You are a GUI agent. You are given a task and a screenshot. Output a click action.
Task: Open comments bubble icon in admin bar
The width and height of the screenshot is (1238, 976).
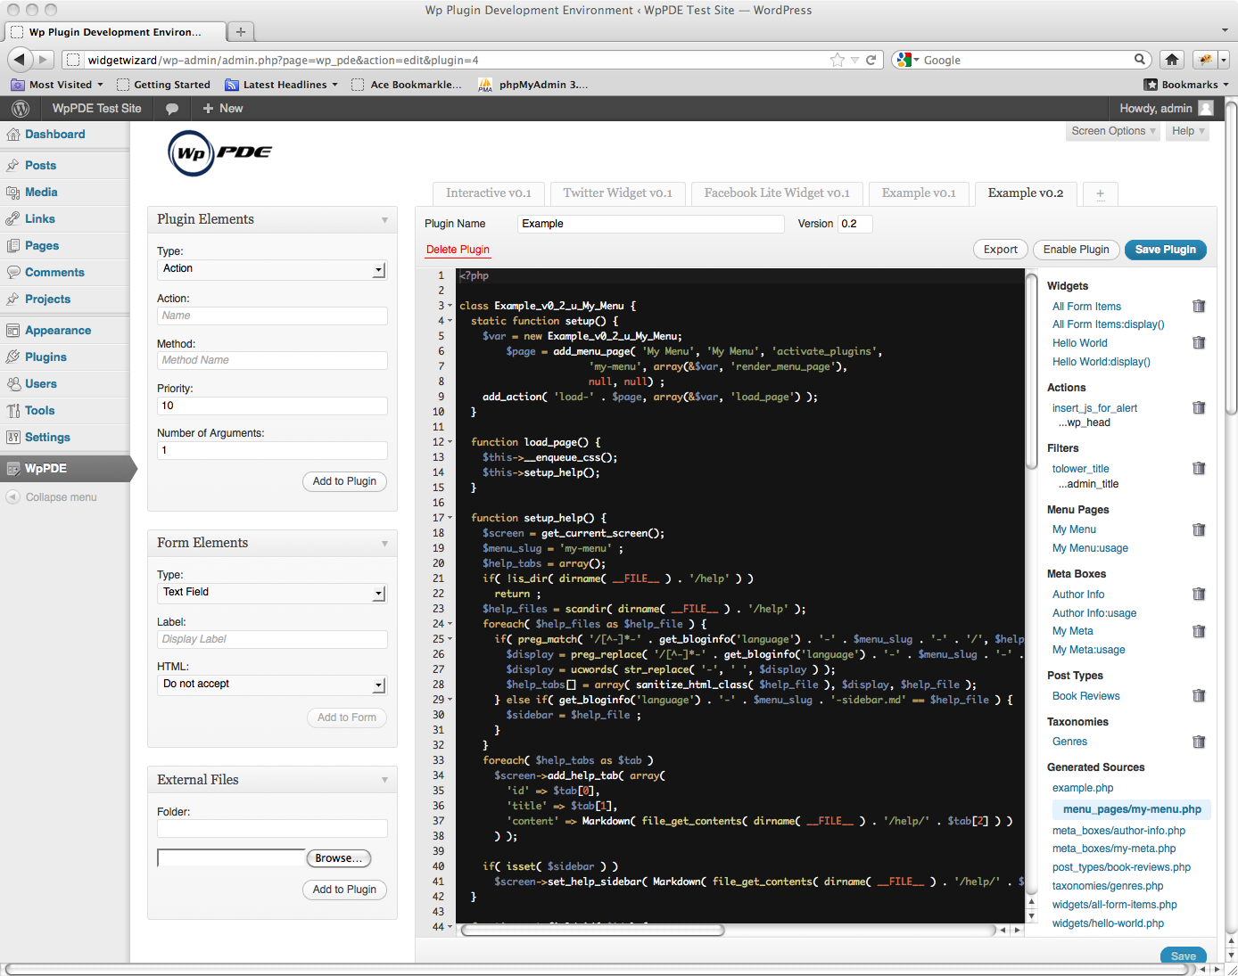click(172, 109)
